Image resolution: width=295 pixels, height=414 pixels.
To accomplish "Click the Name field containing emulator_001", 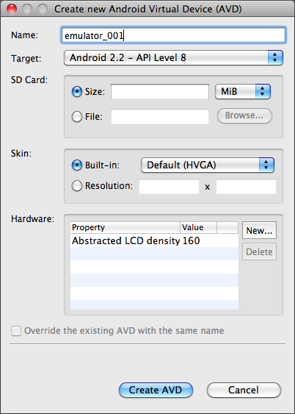I will [173, 35].
